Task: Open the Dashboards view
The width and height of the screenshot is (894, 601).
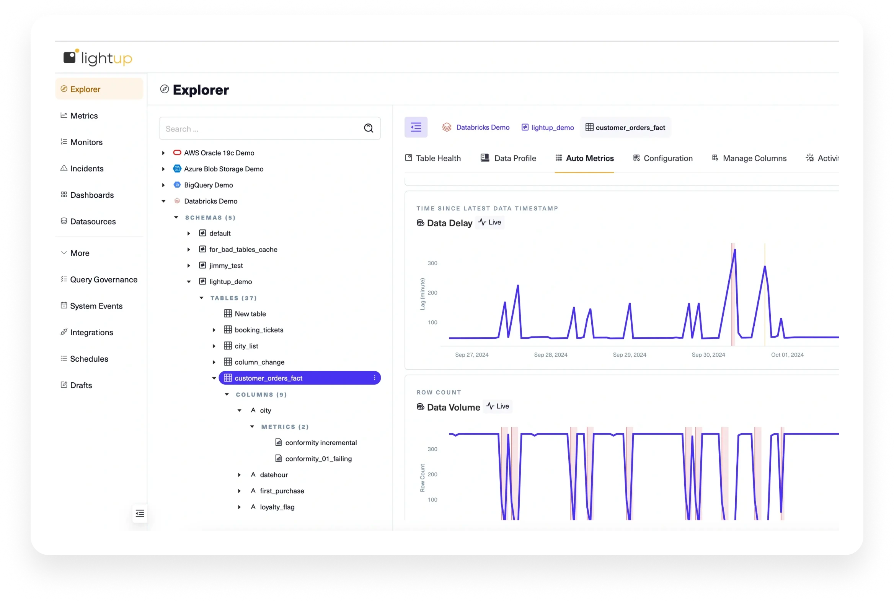Action: tap(92, 195)
